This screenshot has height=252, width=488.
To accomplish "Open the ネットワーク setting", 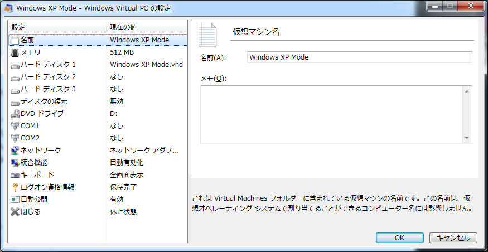I will tap(98, 151).
